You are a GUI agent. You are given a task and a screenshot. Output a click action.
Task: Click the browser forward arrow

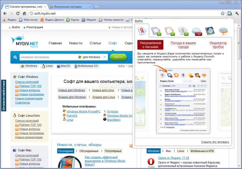pos(11,13)
